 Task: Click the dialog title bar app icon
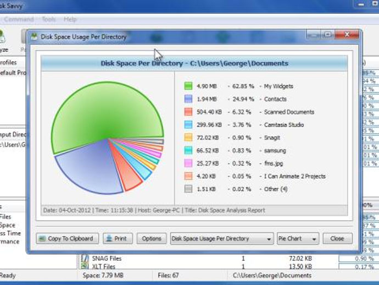tap(34, 36)
